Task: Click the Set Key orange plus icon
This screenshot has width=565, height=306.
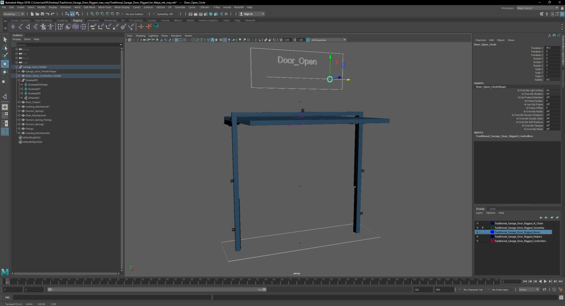Action: (x=141, y=27)
